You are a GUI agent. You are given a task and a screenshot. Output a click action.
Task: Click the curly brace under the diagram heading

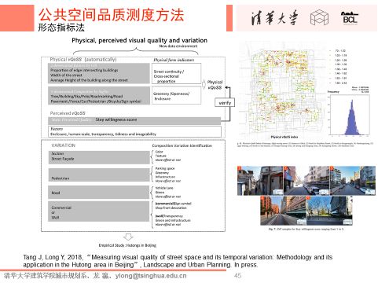(x=135, y=51)
